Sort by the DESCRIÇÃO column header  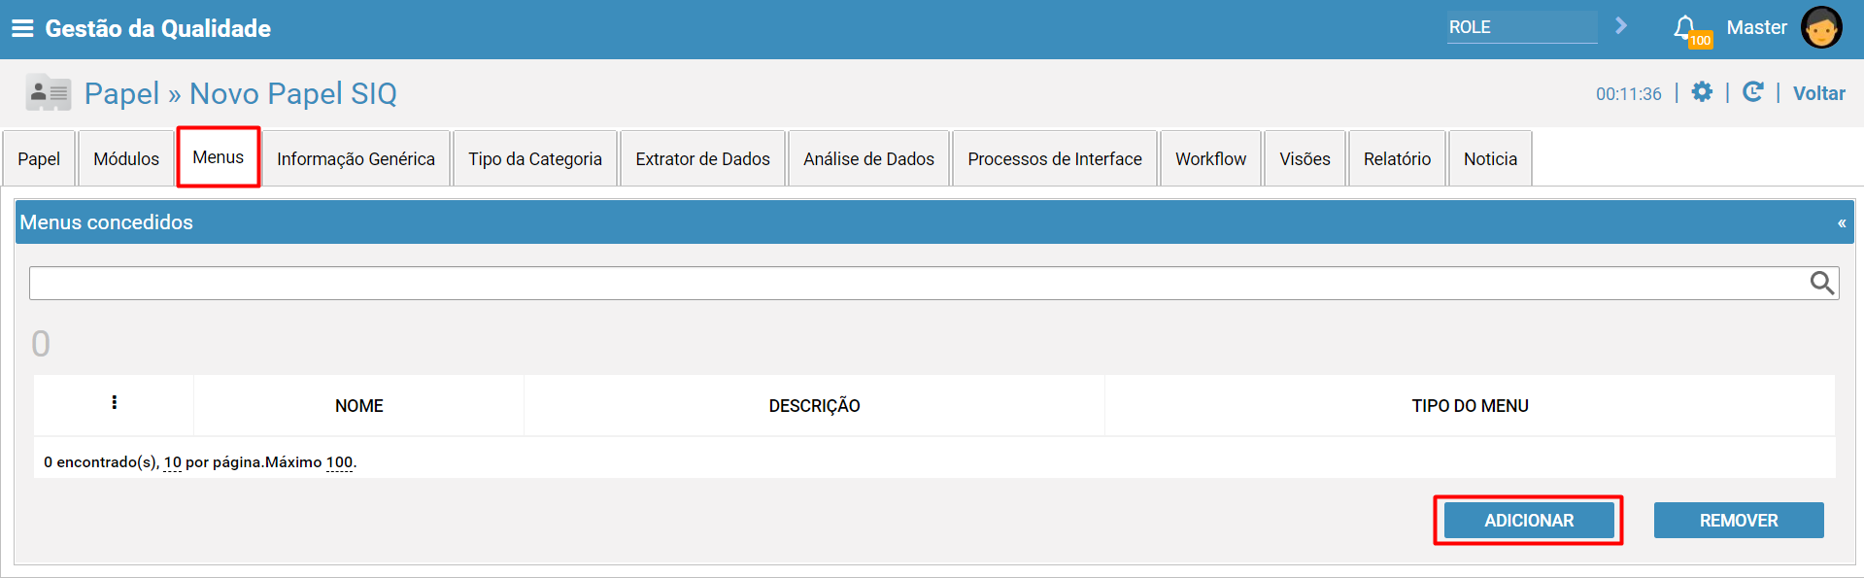click(814, 406)
